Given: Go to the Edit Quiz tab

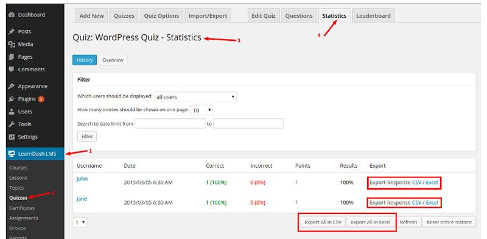Looking at the screenshot, I should [264, 16].
